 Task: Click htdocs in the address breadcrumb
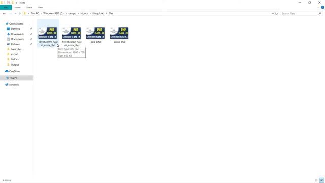coord(84,13)
